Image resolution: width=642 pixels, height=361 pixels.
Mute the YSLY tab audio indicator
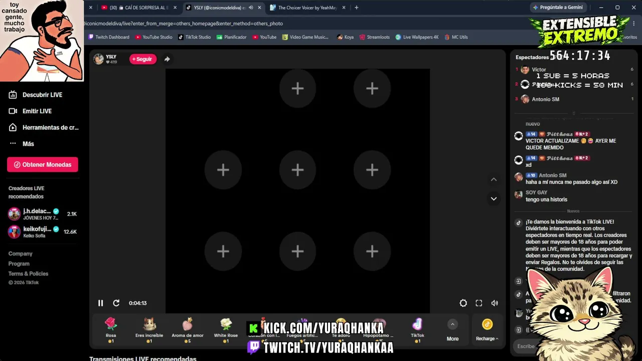251,8
